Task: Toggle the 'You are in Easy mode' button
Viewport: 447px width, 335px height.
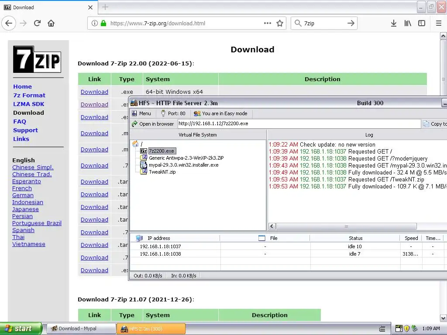Action: click(220, 113)
